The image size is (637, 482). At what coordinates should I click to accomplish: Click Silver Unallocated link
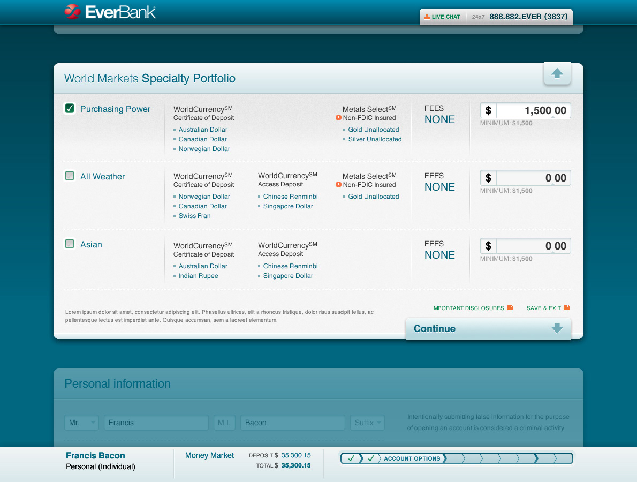coord(375,139)
